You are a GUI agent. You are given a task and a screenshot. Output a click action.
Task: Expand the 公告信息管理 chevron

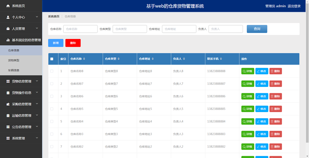pyautogui.click(x=37, y=127)
